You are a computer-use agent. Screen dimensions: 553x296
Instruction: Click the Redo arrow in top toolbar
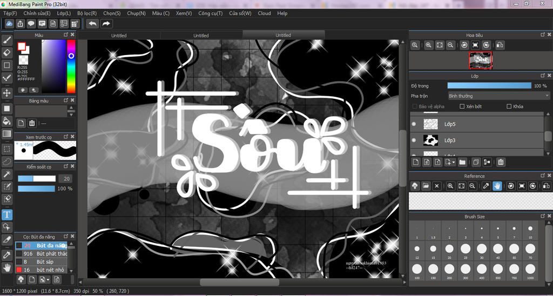click(106, 24)
